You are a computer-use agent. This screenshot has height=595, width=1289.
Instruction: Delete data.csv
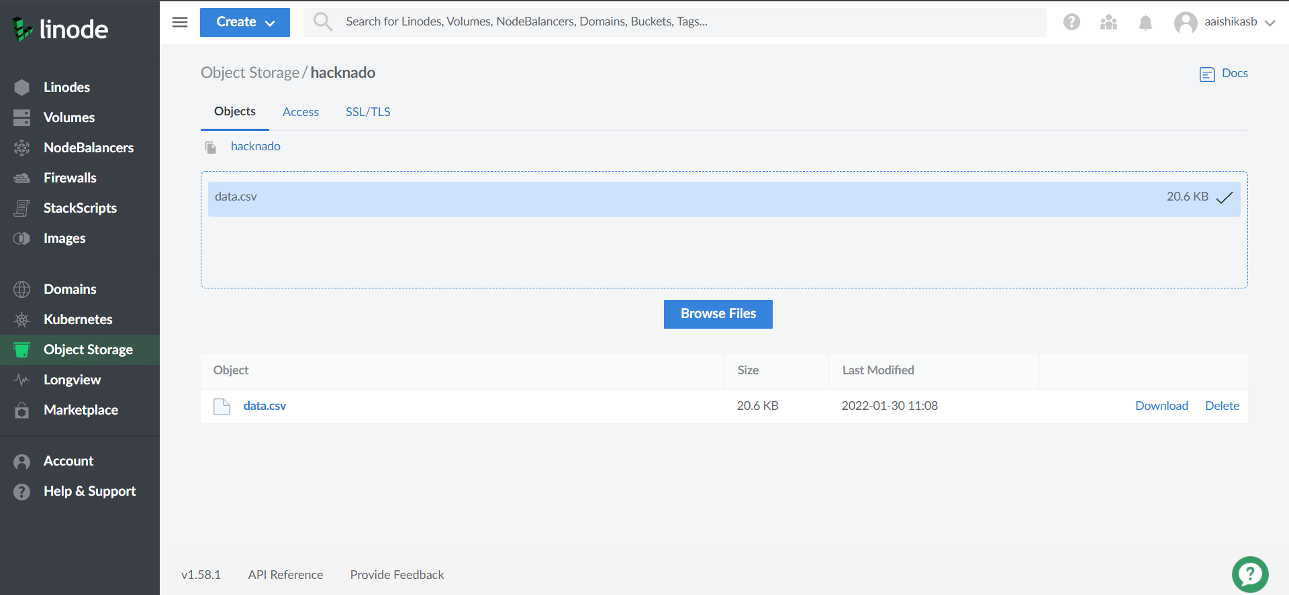[1222, 406]
